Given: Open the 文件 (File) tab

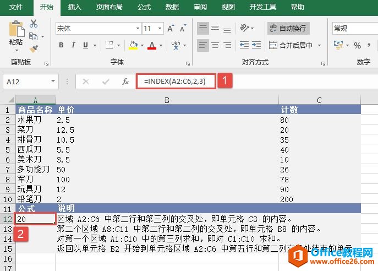Looking at the screenshot, I should point(16,7).
